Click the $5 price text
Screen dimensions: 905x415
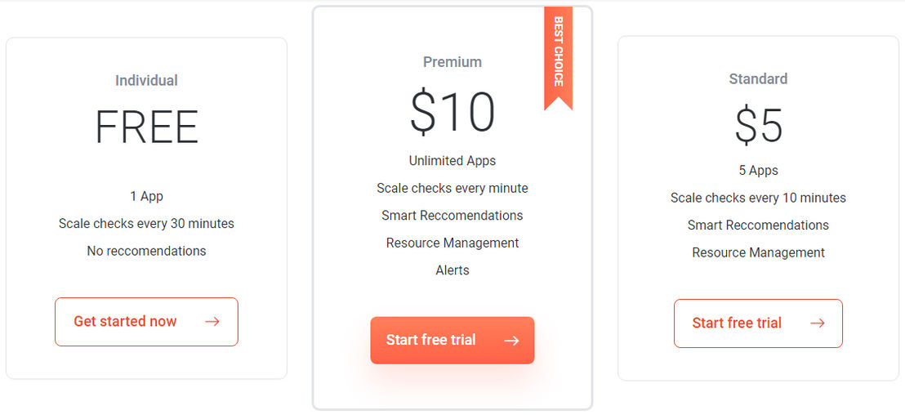[x=759, y=125]
